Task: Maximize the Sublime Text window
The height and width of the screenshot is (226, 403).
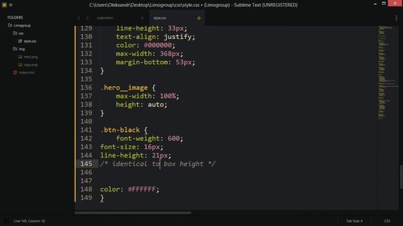Action: [x=383, y=3]
